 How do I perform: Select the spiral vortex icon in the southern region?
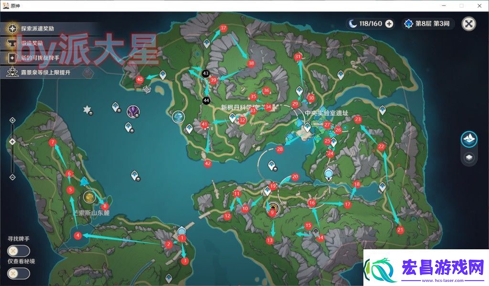(274, 207)
